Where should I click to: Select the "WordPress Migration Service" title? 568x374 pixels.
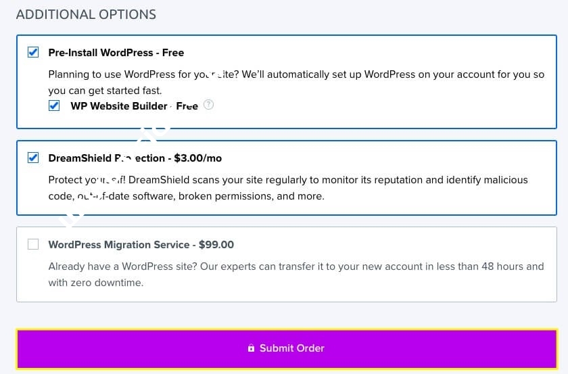[119, 244]
